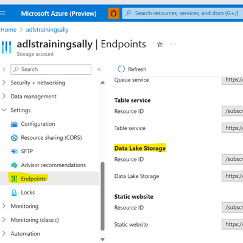Click the sidebar search magnifier icon

point(16,69)
